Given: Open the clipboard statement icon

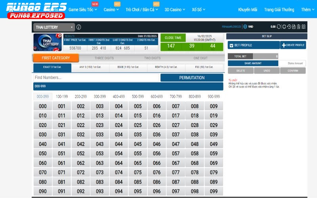Looking at the screenshot, I should click(x=299, y=27).
